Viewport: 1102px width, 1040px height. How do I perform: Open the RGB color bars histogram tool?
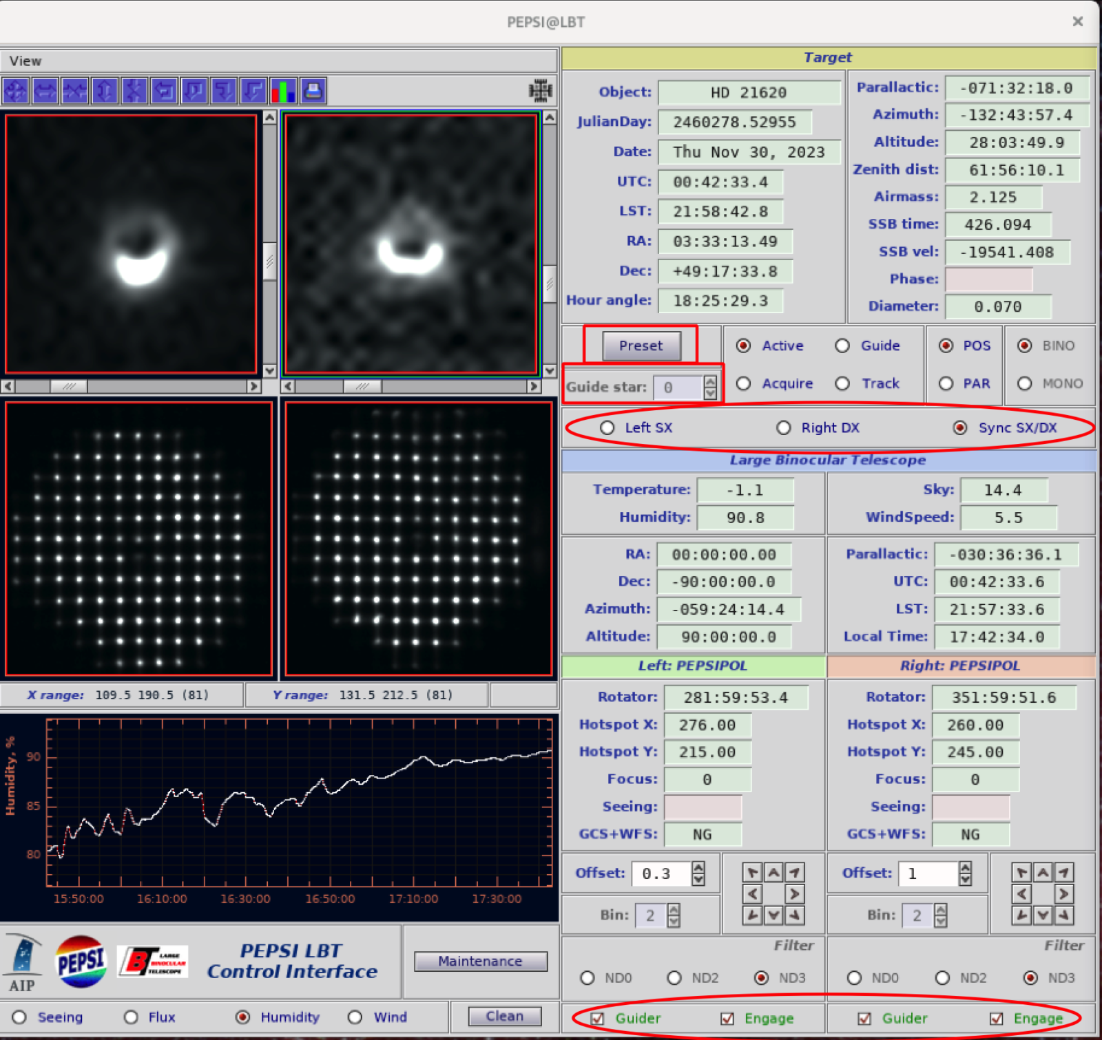[x=283, y=91]
